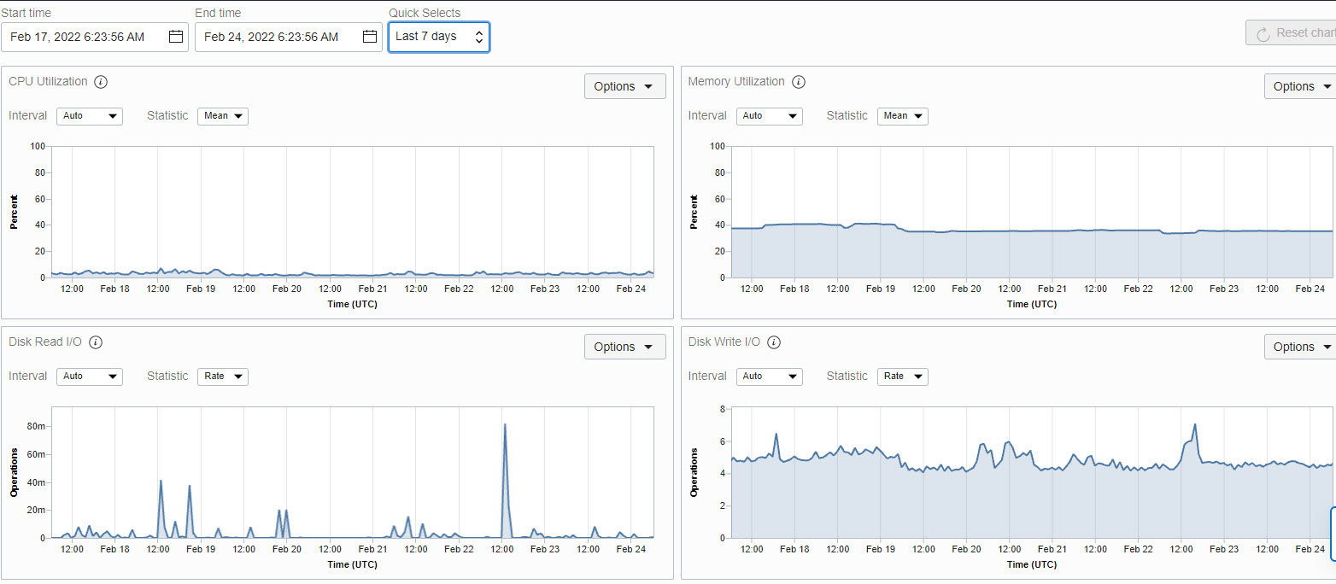Viewport: 1336px width, 584px height.
Task: Open the Disk Write Interval dropdown
Action: [x=769, y=377]
